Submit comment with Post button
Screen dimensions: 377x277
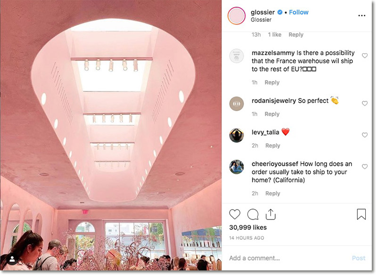pyautogui.click(x=359, y=258)
